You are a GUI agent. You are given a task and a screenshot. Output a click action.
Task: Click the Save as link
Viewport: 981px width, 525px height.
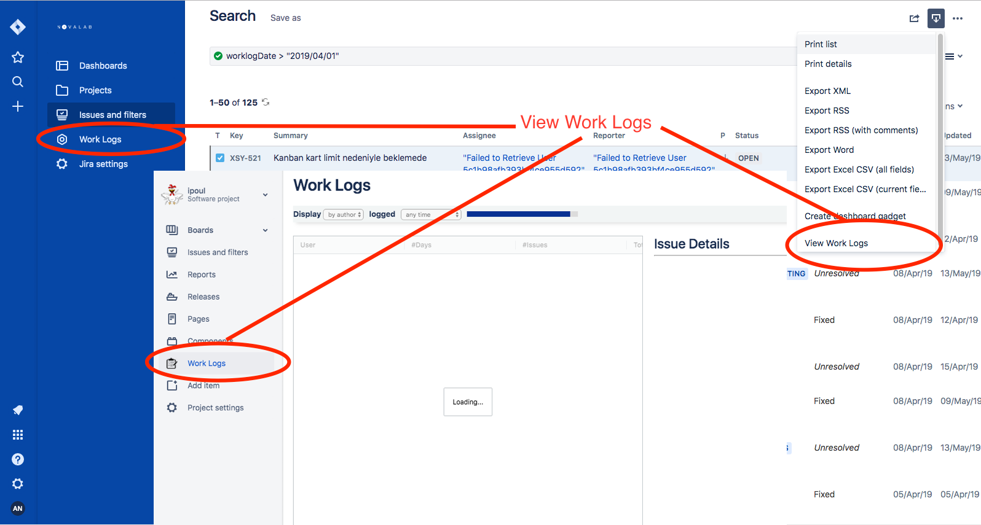(286, 18)
